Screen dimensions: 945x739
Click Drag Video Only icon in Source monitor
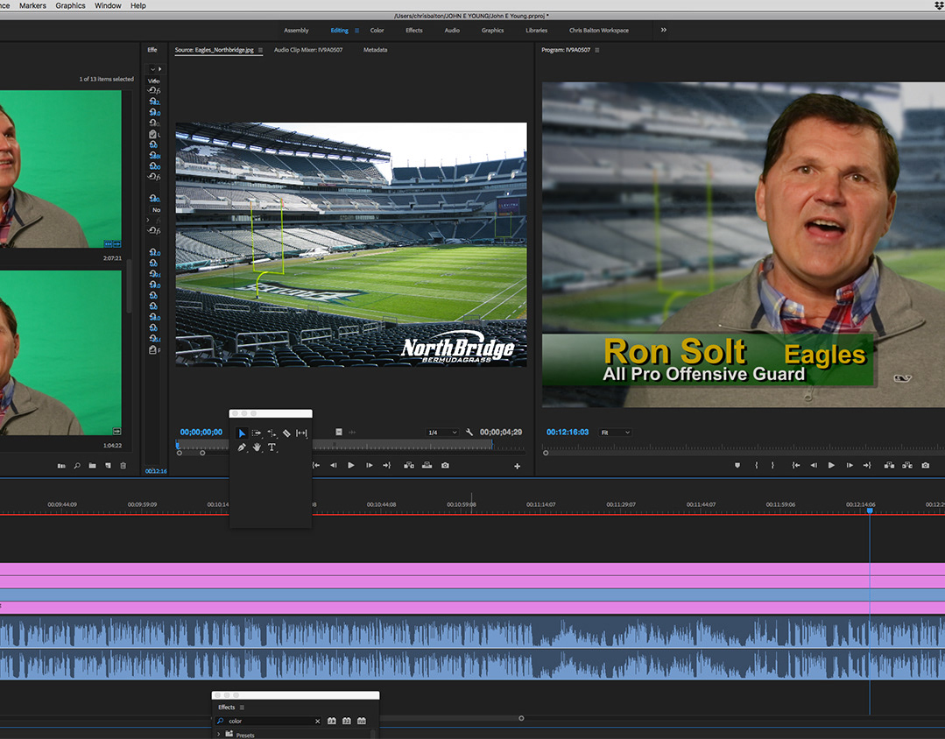click(x=339, y=433)
